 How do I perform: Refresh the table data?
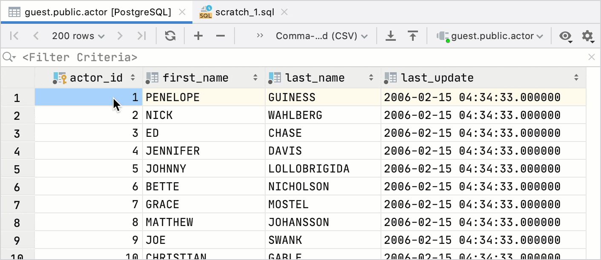tap(170, 36)
